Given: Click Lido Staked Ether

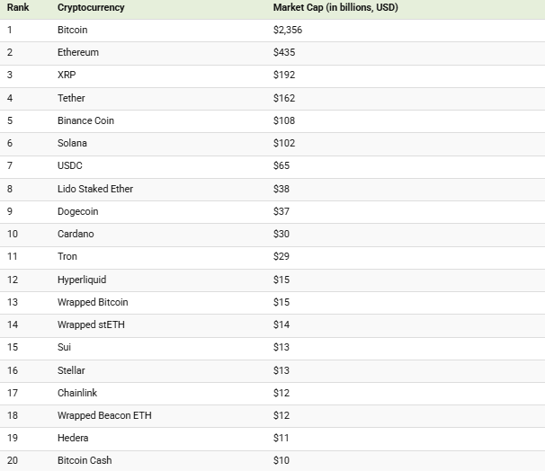Looking at the screenshot, I should coord(95,189).
